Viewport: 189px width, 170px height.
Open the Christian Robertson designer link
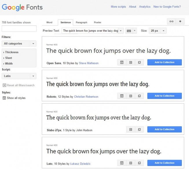(x=86, y=97)
